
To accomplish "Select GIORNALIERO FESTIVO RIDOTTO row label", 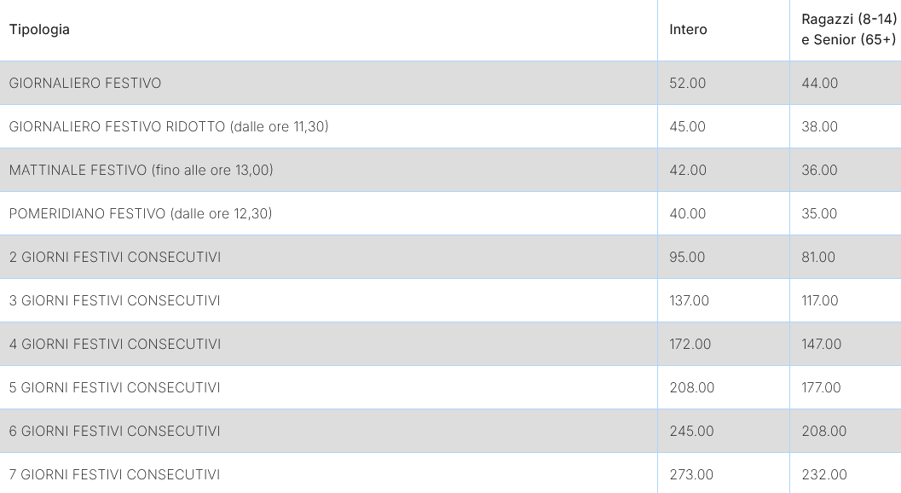I will pyautogui.click(x=169, y=126).
